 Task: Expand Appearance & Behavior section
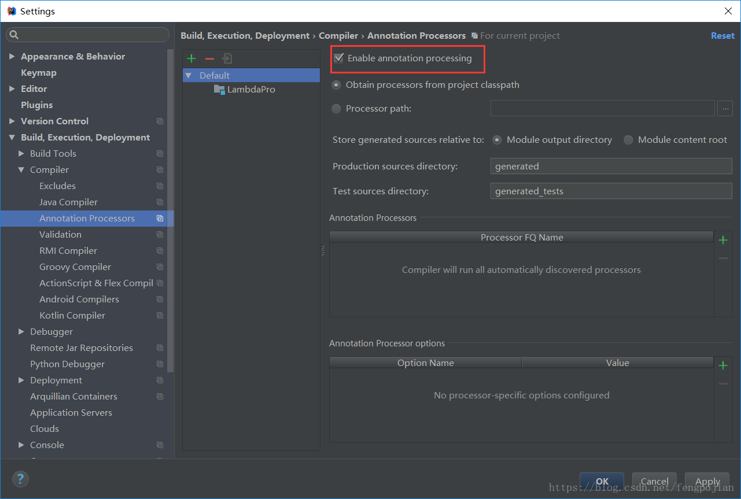click(x=12, y=57)
